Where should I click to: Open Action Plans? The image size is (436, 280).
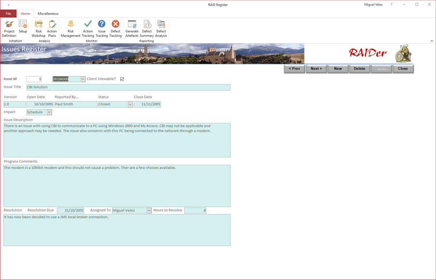(x=52, y=29)
